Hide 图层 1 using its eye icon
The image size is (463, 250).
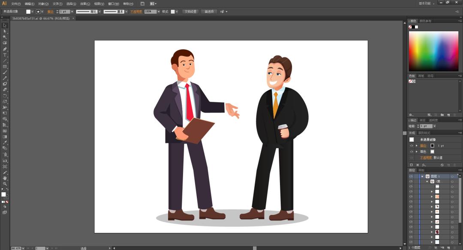tap(411, 176)
